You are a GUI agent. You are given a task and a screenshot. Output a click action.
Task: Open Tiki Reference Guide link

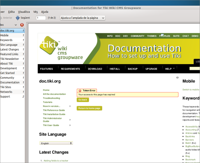[x=54, y=110]
